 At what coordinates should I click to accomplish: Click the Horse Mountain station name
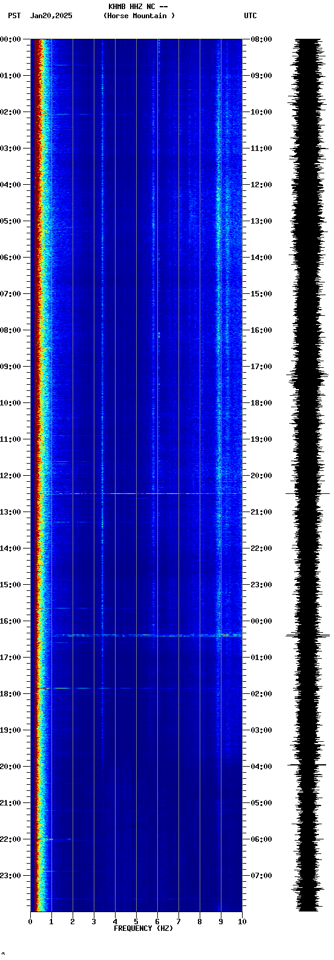(x=139, y=16)
